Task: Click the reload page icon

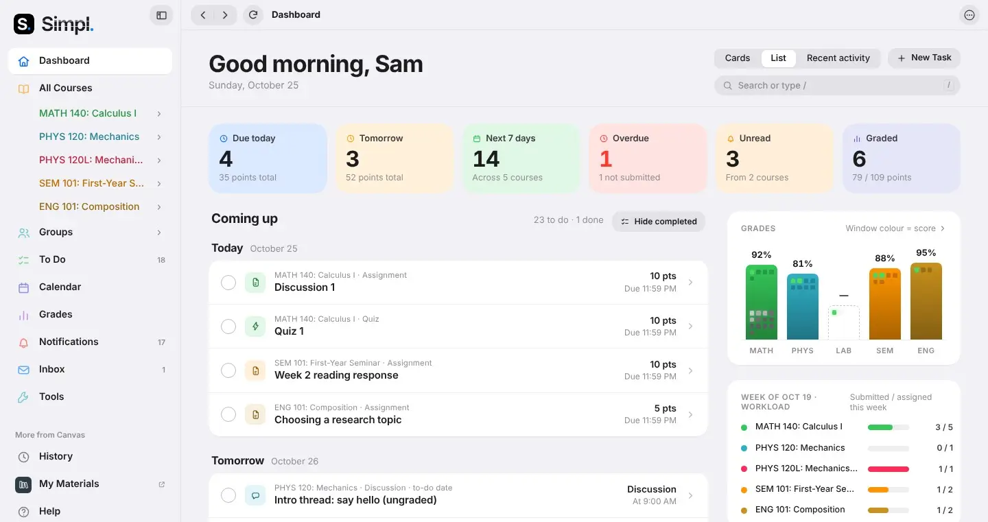Action: pyautogui.click(x=254, y=14)
